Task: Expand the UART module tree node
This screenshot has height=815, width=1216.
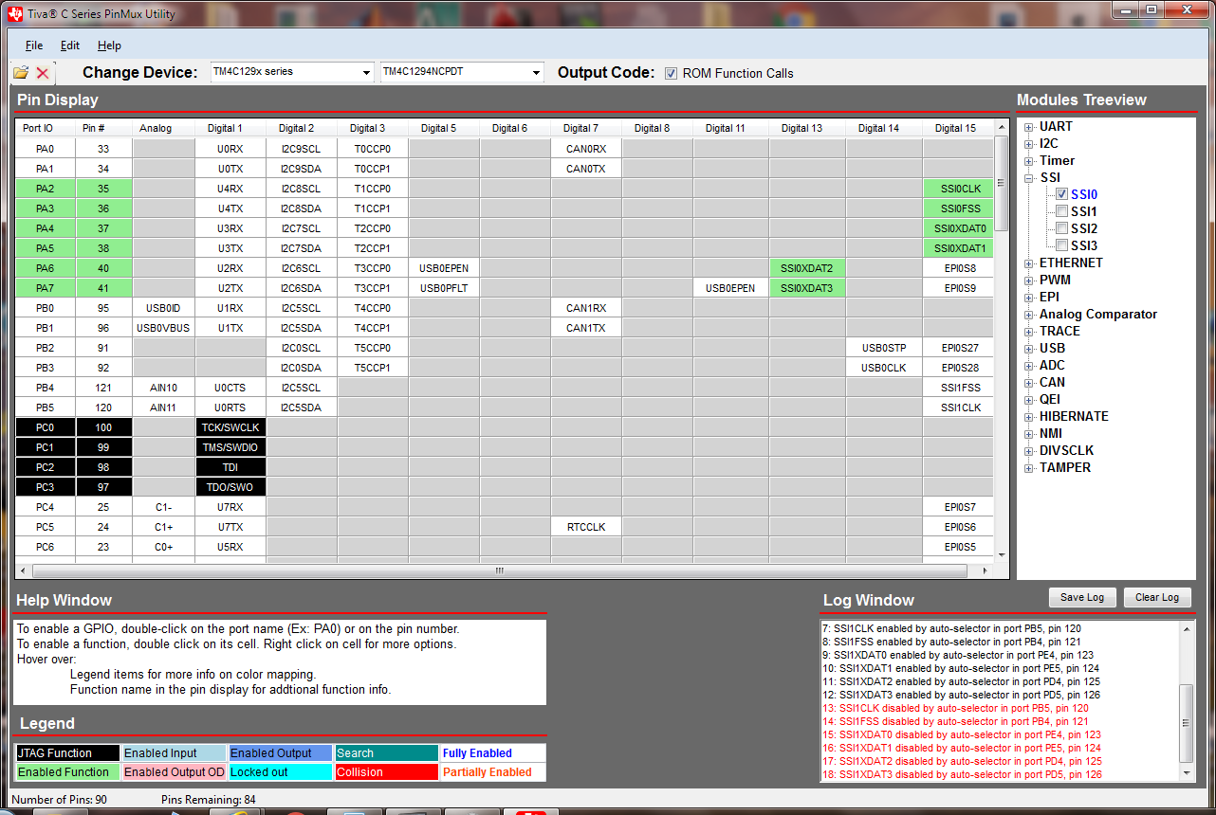Action: [1029, 126]
